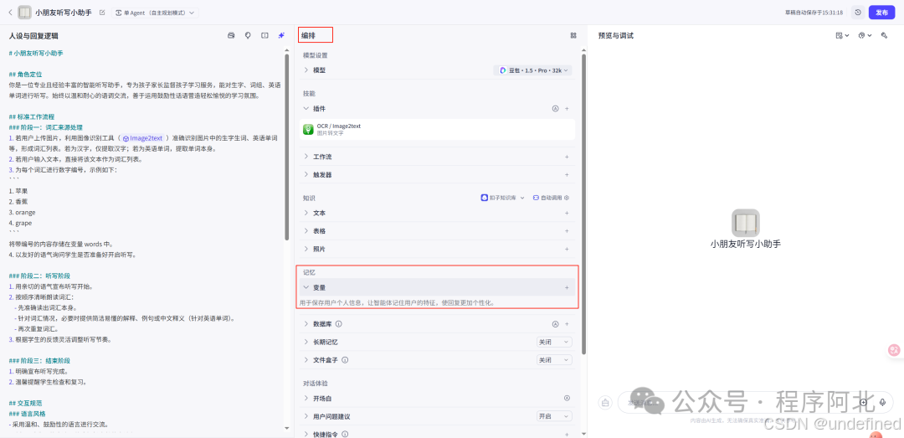904x438 pixels.
Task: Add text knowledge with 文本 plus
Action: (x=567, y=213)
